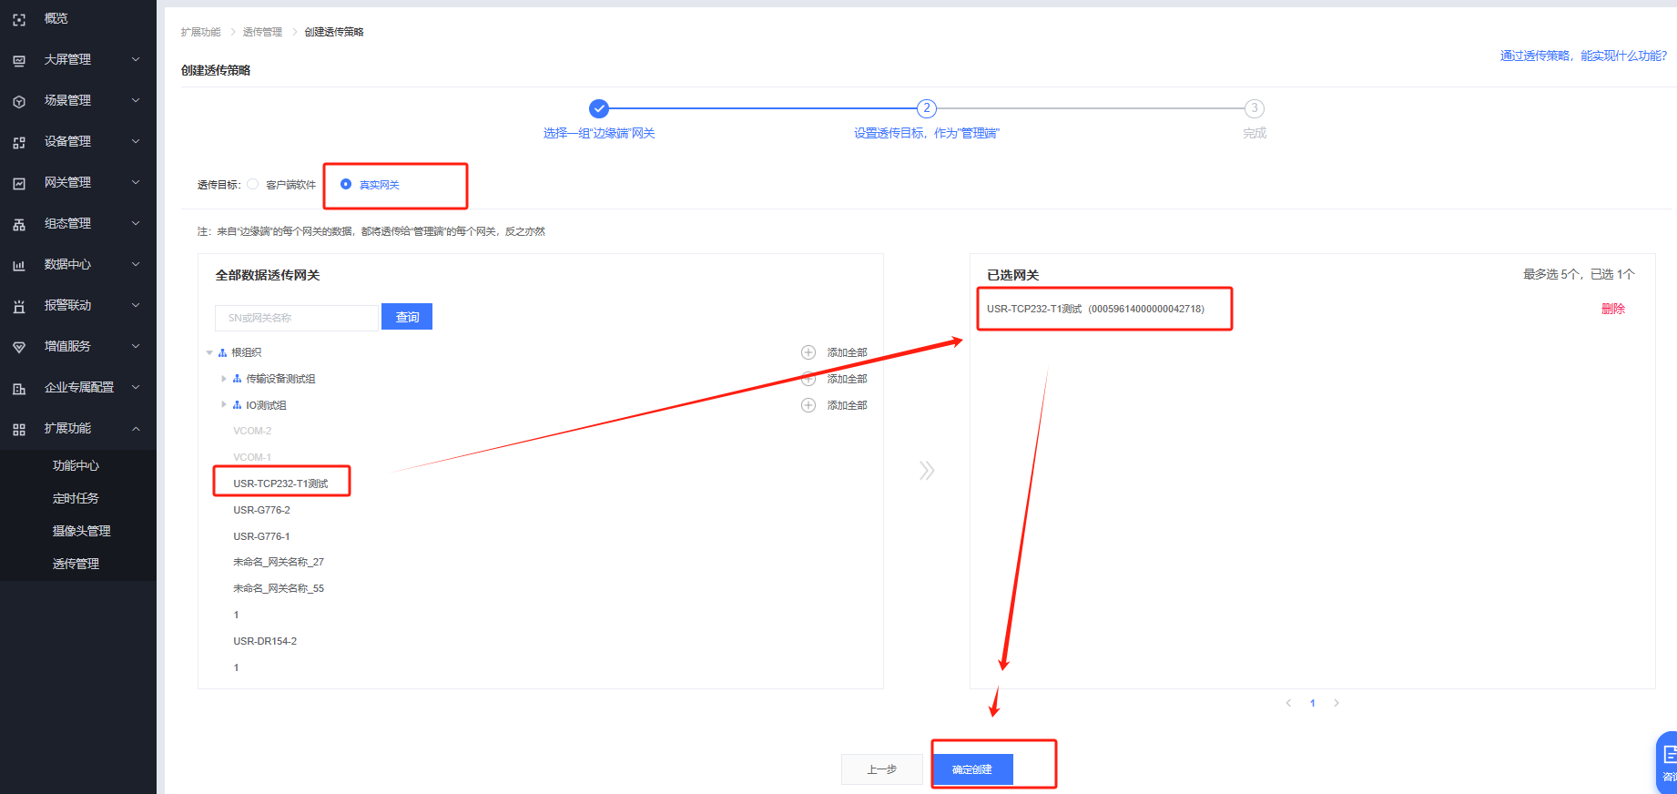
Task: Click the 扩展功能 grid icon in sidebar
Action: [x=19, y=429]
